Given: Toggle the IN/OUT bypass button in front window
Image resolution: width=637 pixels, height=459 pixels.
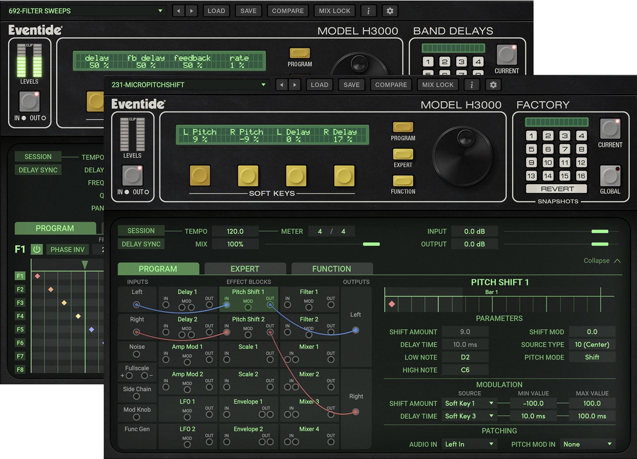Looking at the screenshot, I should pos(132,176).
